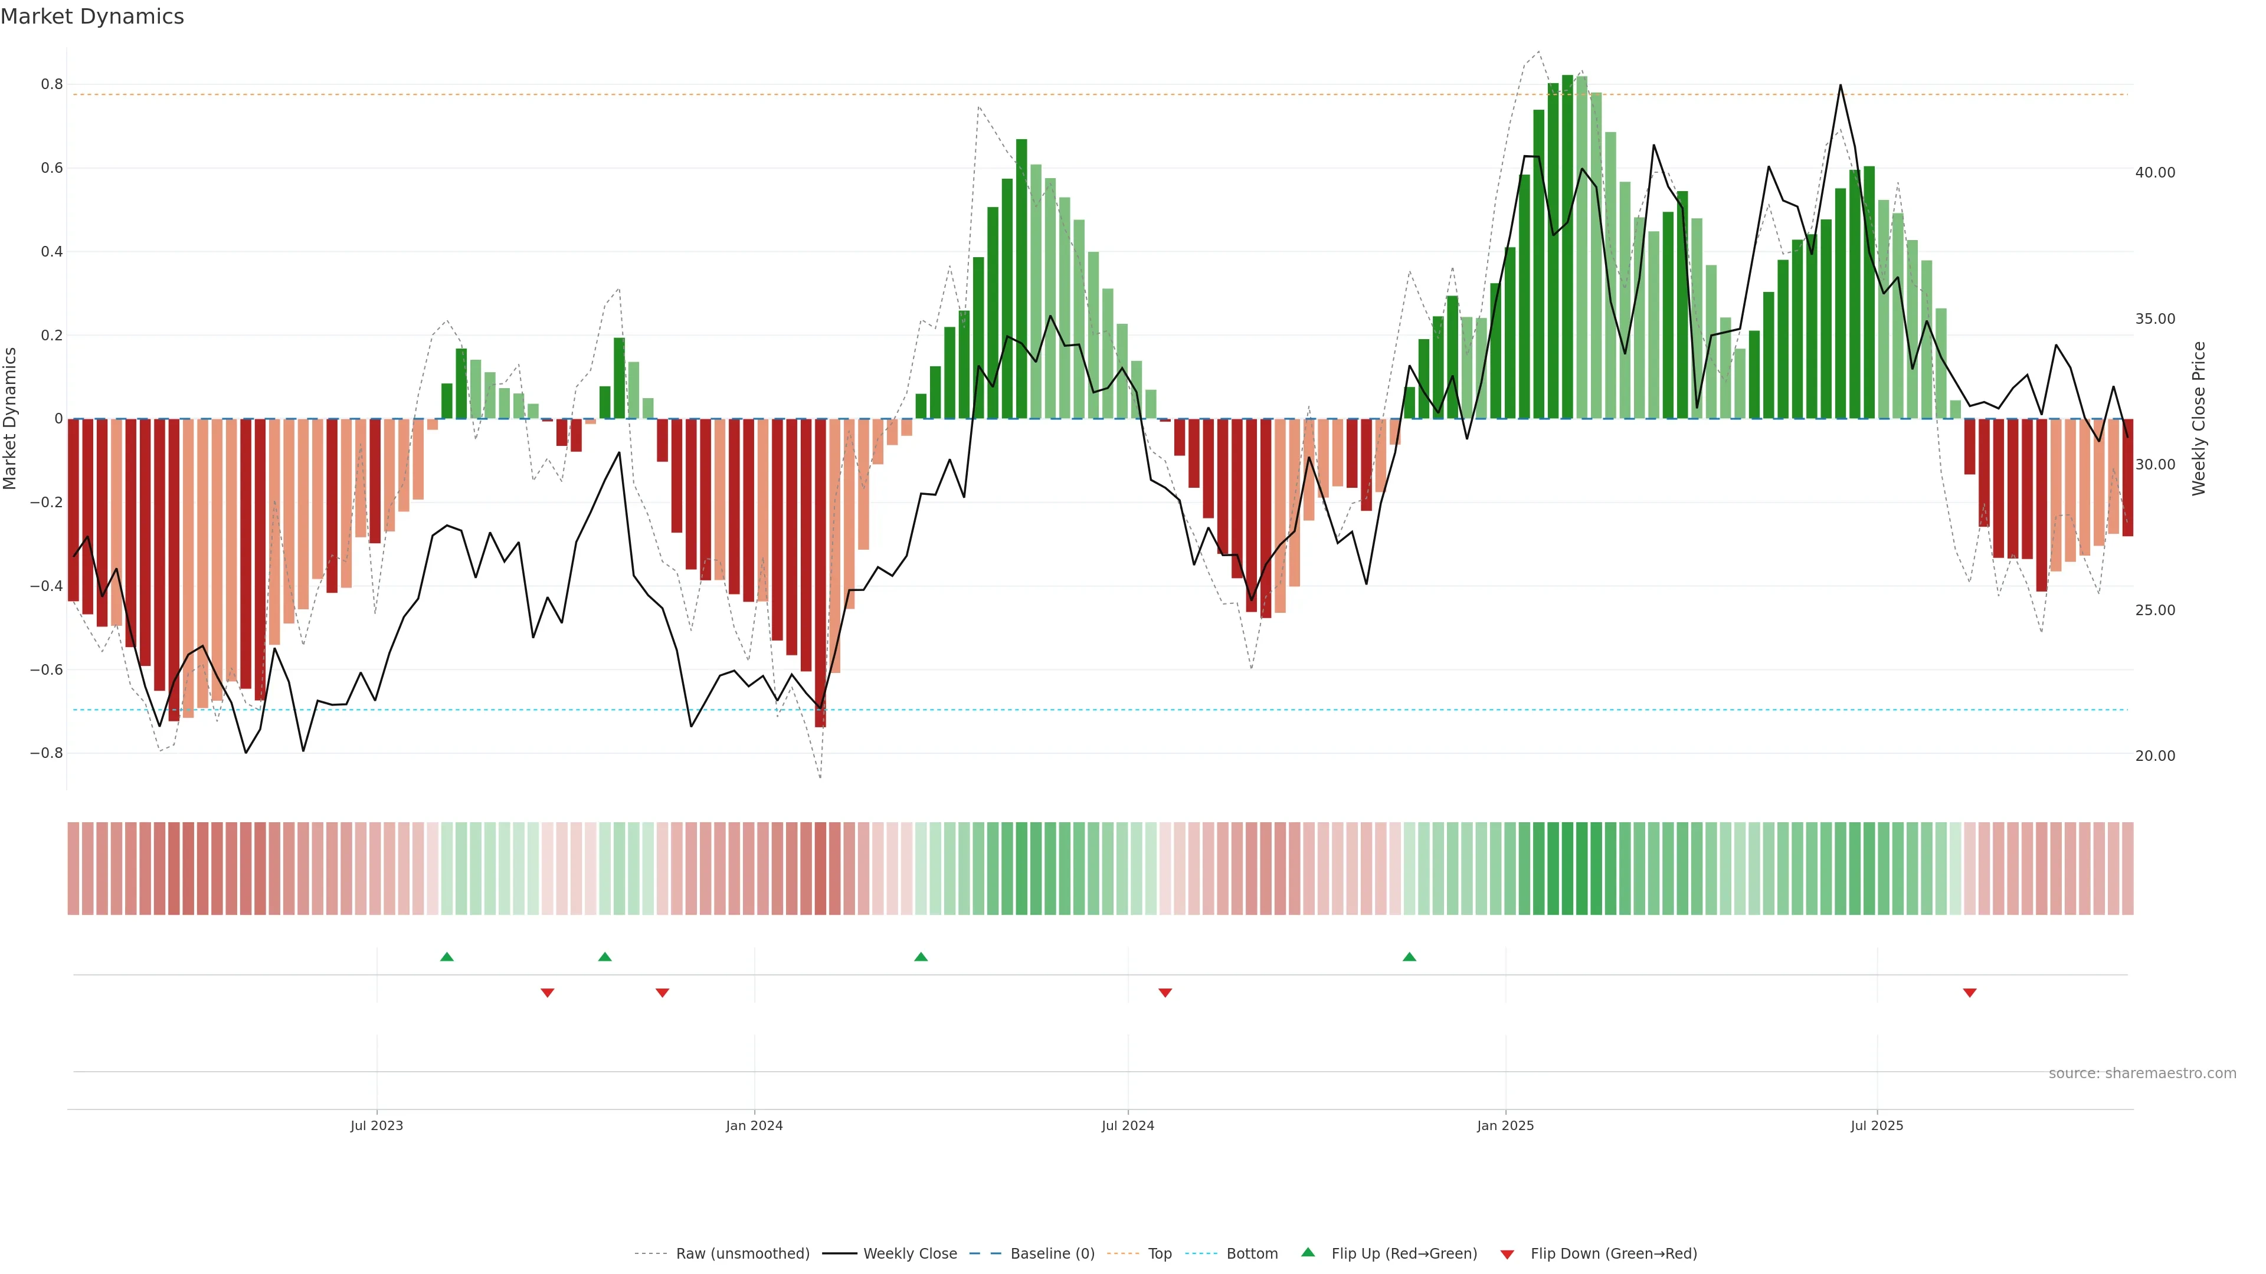Screen dimensions: 2266x1274
Task: Click the red triangle icon in the legend
Action: click(x=1507, y=1254)
